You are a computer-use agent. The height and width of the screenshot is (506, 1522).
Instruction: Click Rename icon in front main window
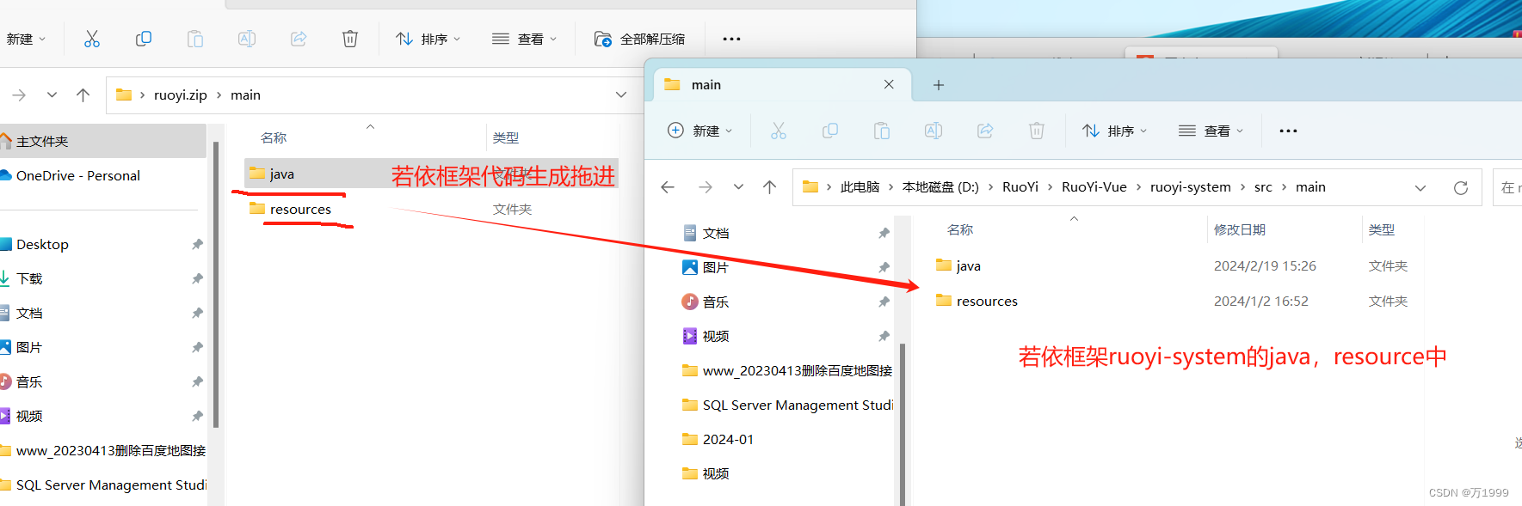pyautogui.click(x=934, y=131)
